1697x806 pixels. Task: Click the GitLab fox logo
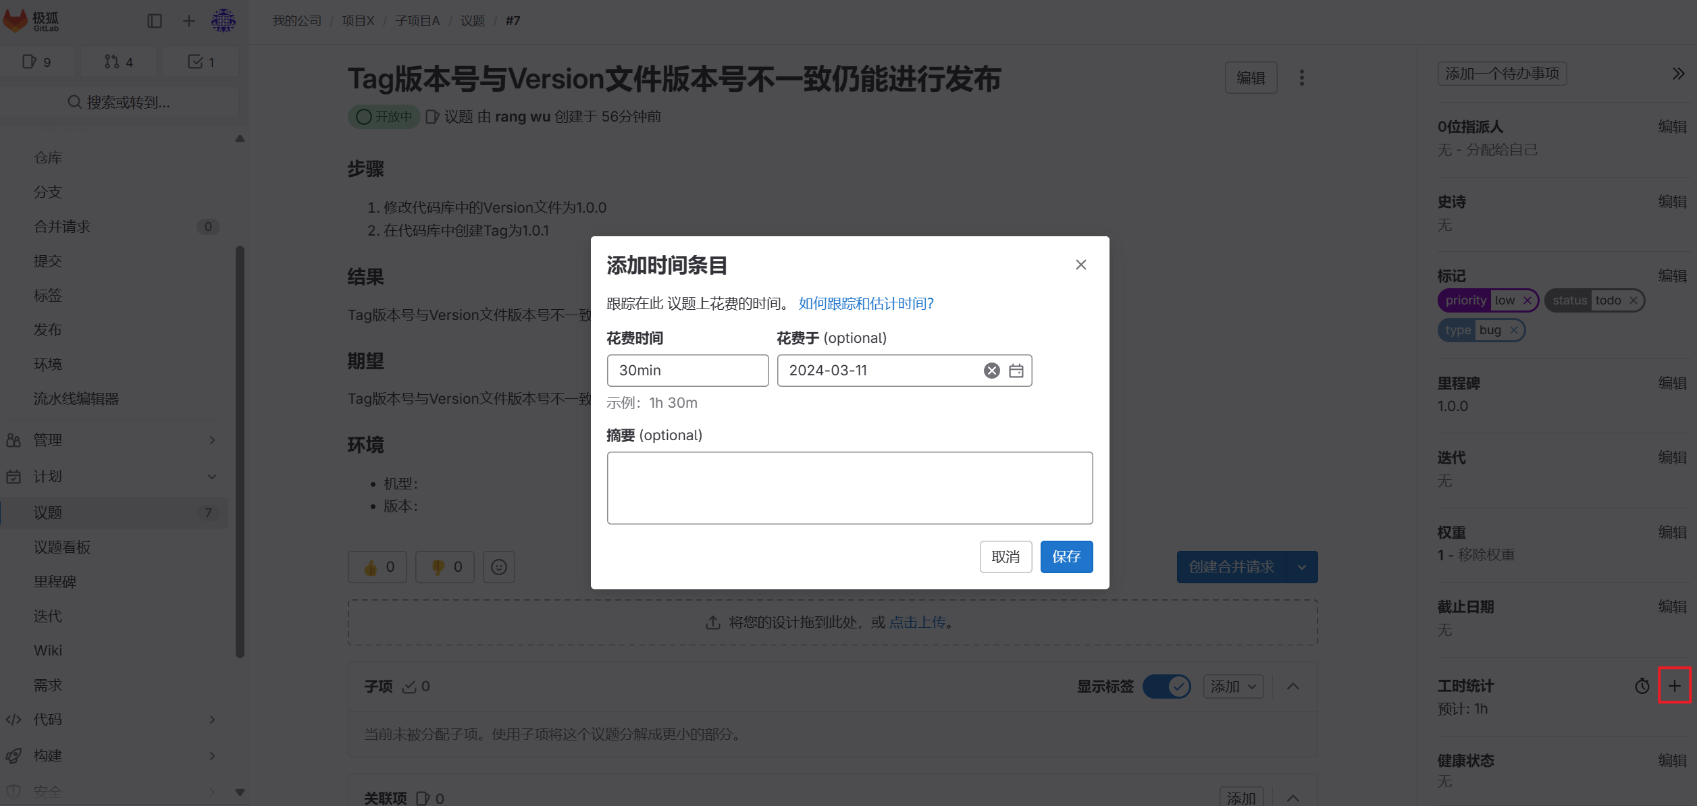click(x=15, y=21)
